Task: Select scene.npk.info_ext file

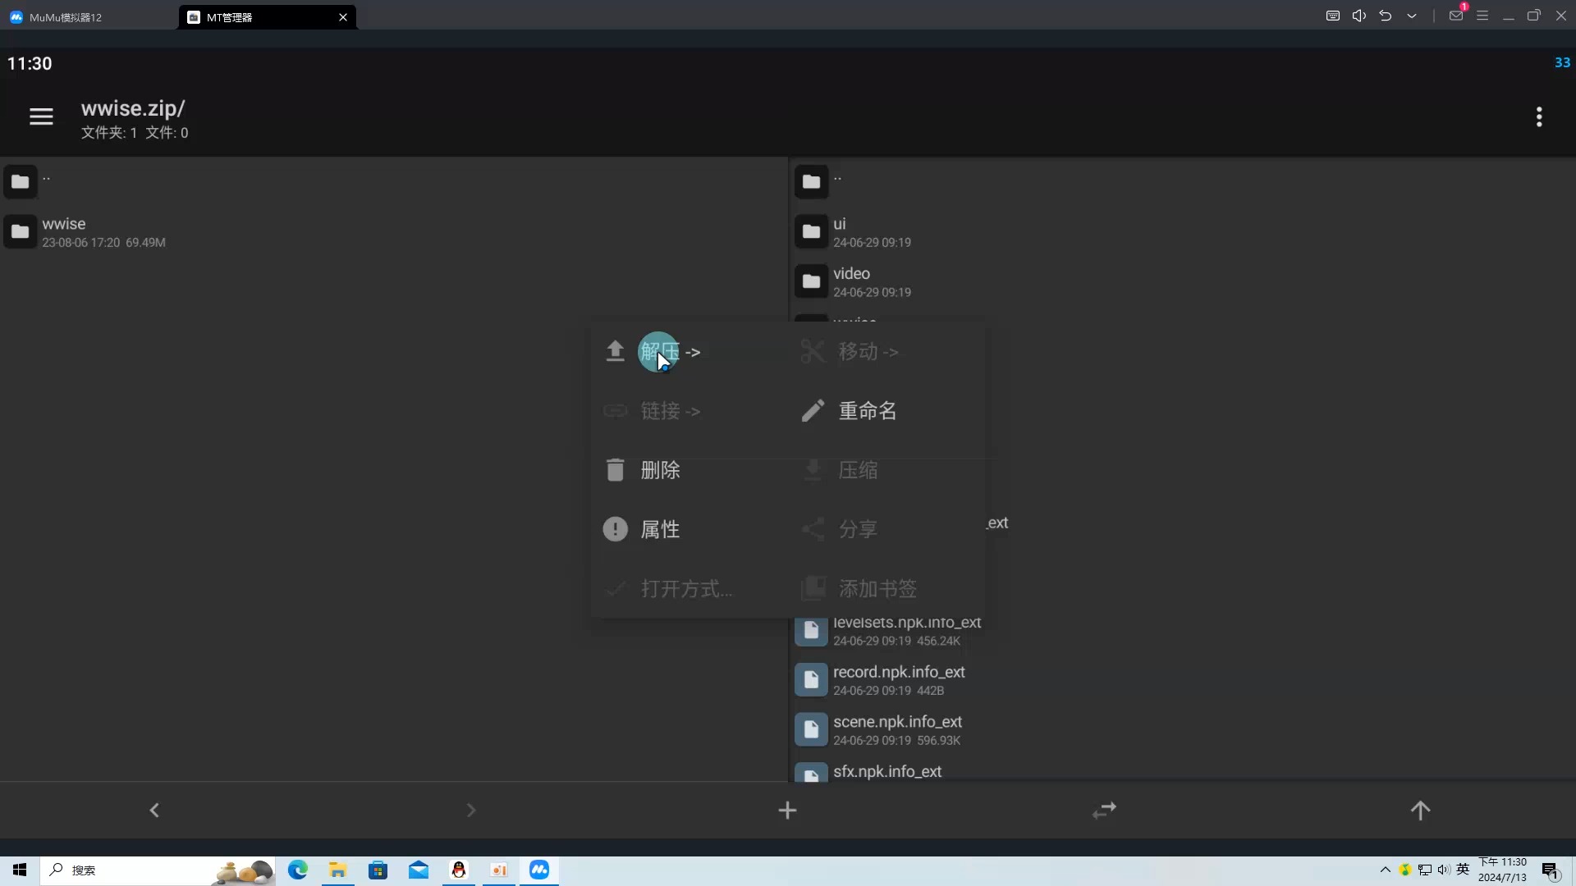Action: pos(1183,730)
